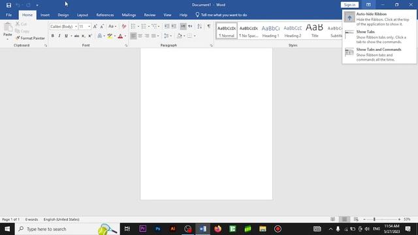Apply the Title style

point(315,31)
